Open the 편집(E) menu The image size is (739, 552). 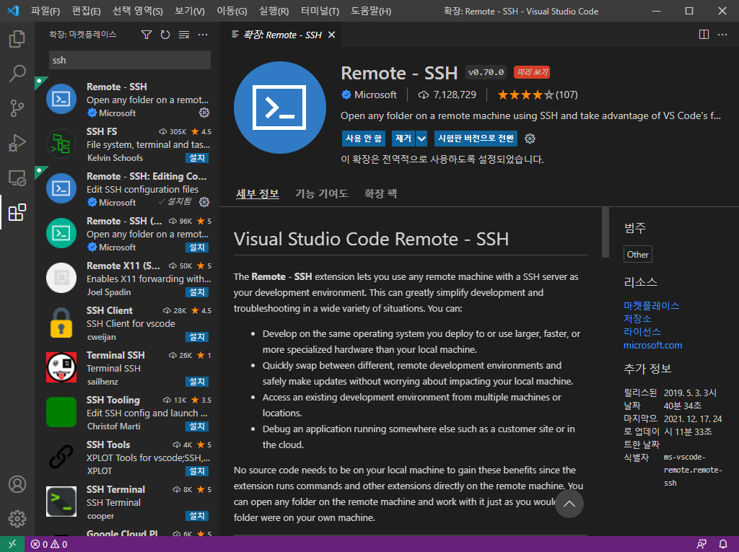(x=87, y=11)
